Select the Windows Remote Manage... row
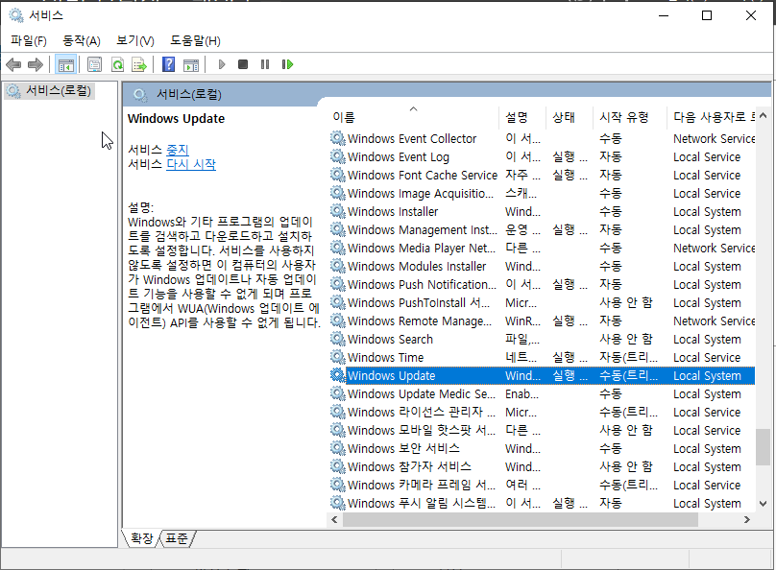Viewport: 776px width, 570px height. 542,321
